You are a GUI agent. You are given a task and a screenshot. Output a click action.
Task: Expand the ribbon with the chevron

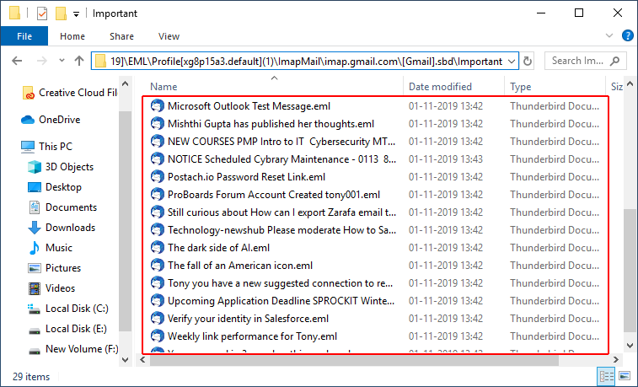pyautogui.click(x=609, y=35)
